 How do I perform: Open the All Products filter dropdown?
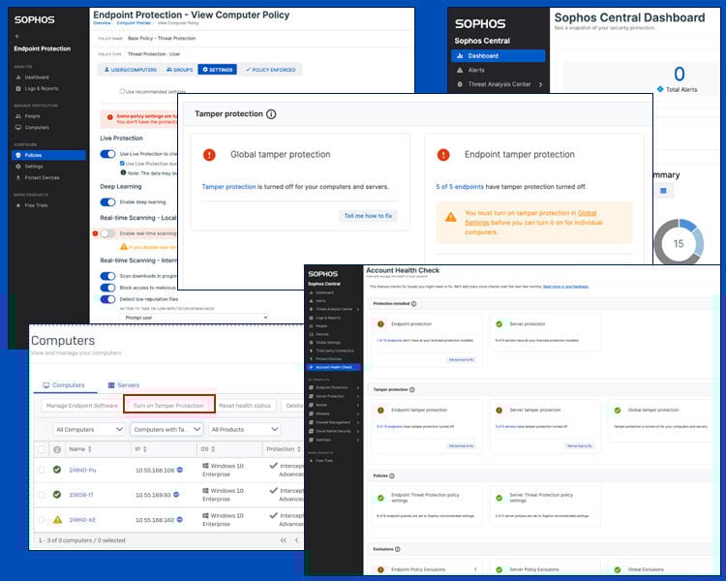click(x=242, y=429)
